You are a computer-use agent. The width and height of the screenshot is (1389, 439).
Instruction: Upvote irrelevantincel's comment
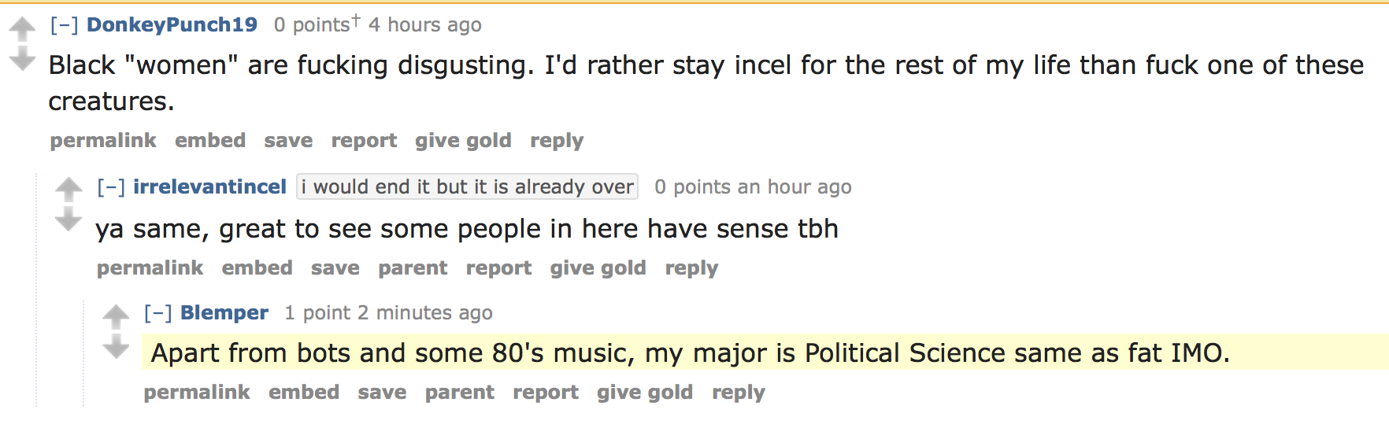pyautogui.click(x=69, y=190)
